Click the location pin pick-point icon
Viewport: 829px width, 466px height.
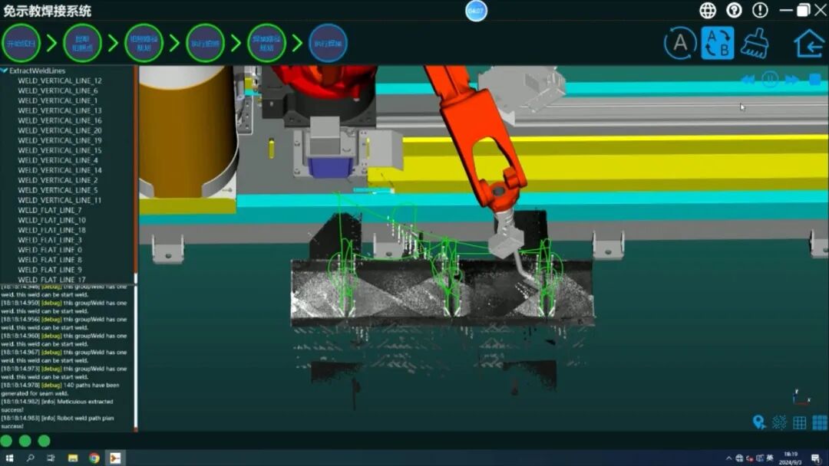coord(759,422)
